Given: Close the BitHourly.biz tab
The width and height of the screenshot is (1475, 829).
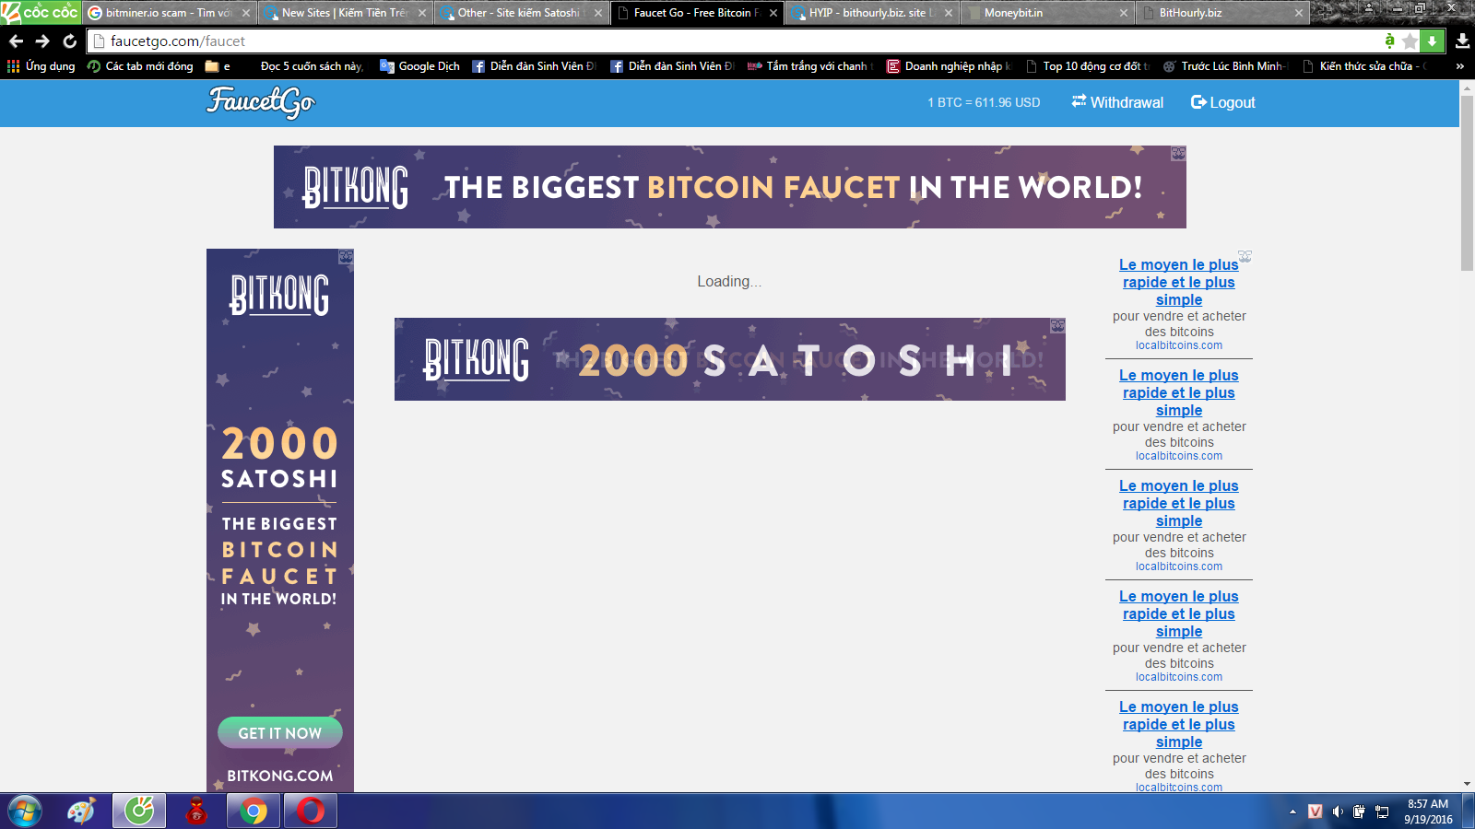Looking at the screenshot, I should click(x=1299, y=13).
